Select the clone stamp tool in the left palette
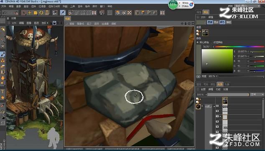 tap(3, 60)
